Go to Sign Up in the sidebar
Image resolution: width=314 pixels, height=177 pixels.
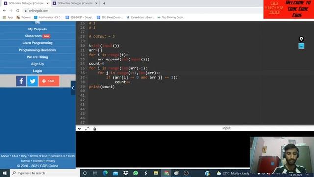[37, 64]
